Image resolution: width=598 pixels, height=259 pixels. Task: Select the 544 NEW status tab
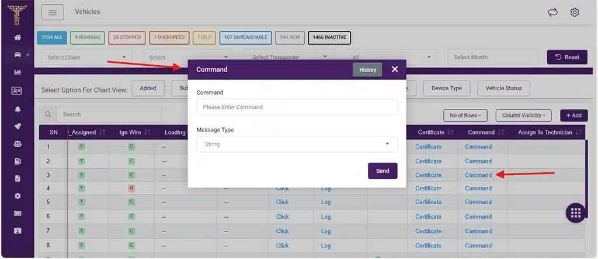click(x=290, y=38)
